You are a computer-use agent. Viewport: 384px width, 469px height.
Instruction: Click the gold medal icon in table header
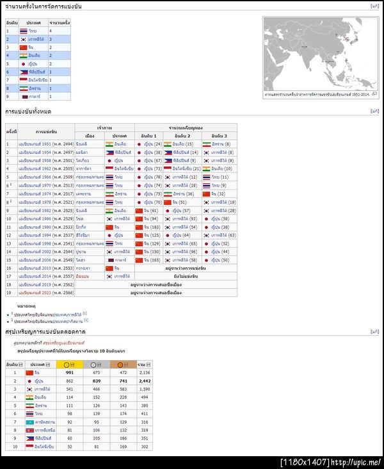pos(67,365)
